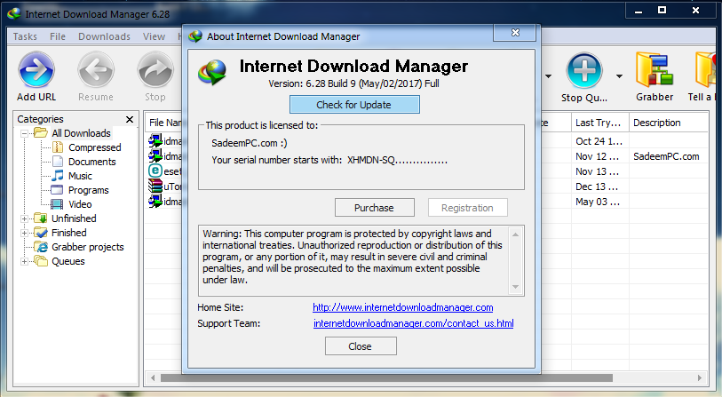Click the Close button in About dialog
722x397 pixels.
click(360, 346)
